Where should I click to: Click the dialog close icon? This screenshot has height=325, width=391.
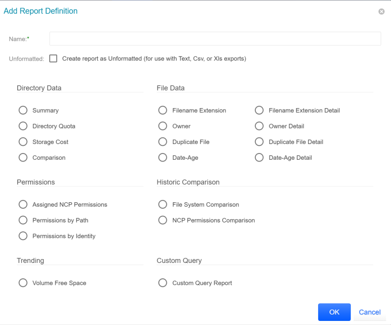(x=381, y=11)
